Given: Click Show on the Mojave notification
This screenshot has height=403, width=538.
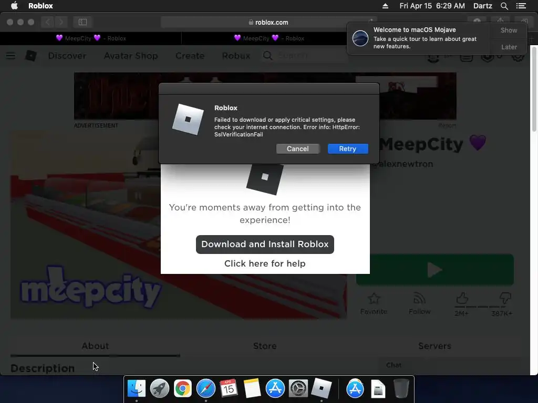Looking at the screenshot, I should pyautogui.click(x=509, y=30).
